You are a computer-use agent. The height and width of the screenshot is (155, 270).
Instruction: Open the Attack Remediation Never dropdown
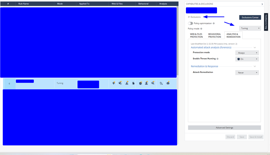(x=247, y=73)
